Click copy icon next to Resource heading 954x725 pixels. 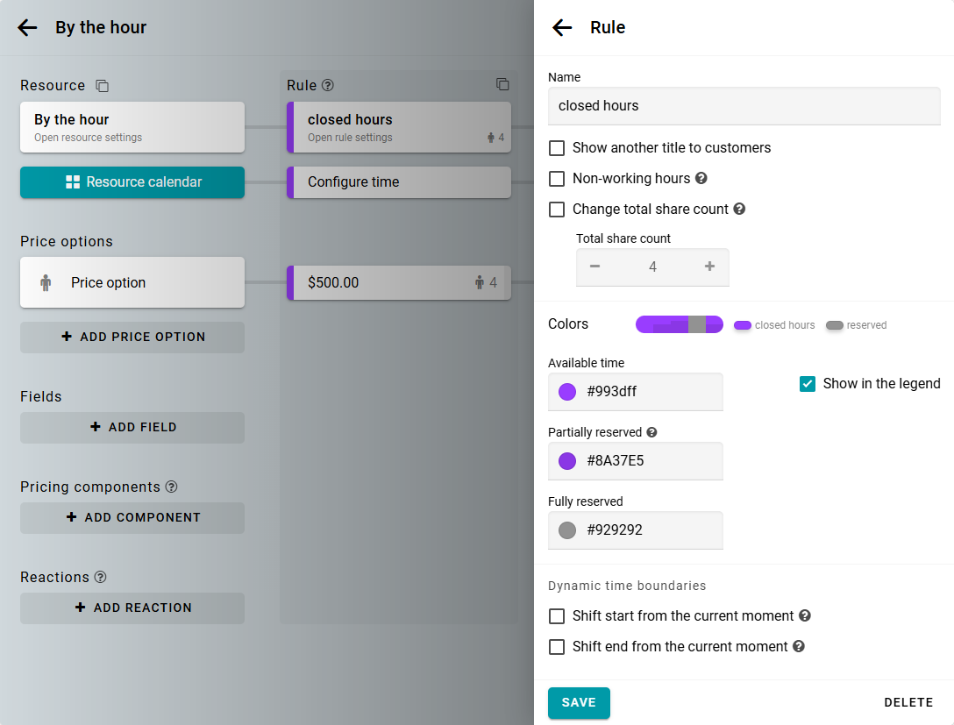(x=103, y=86)
